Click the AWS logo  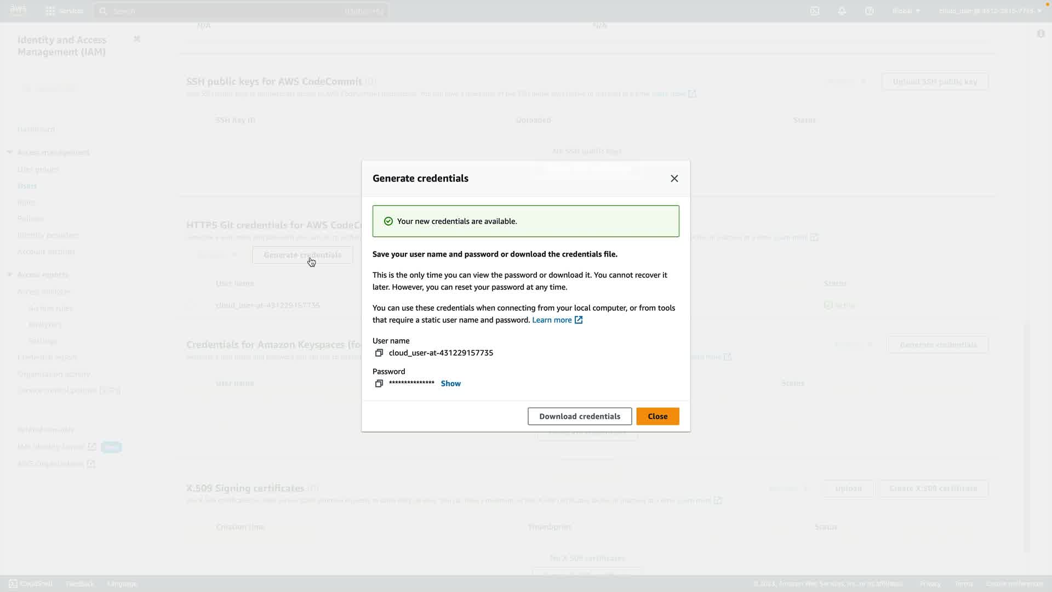tap(18, 10)
